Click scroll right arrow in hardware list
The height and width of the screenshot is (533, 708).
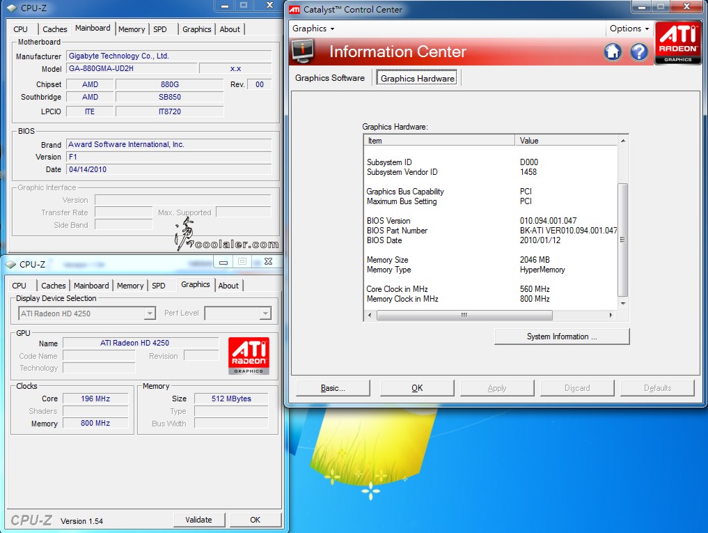click(611, 315)
